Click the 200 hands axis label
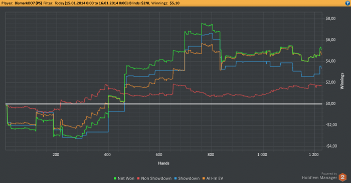The height and width of the screenshot is (183, 351). 56,154
